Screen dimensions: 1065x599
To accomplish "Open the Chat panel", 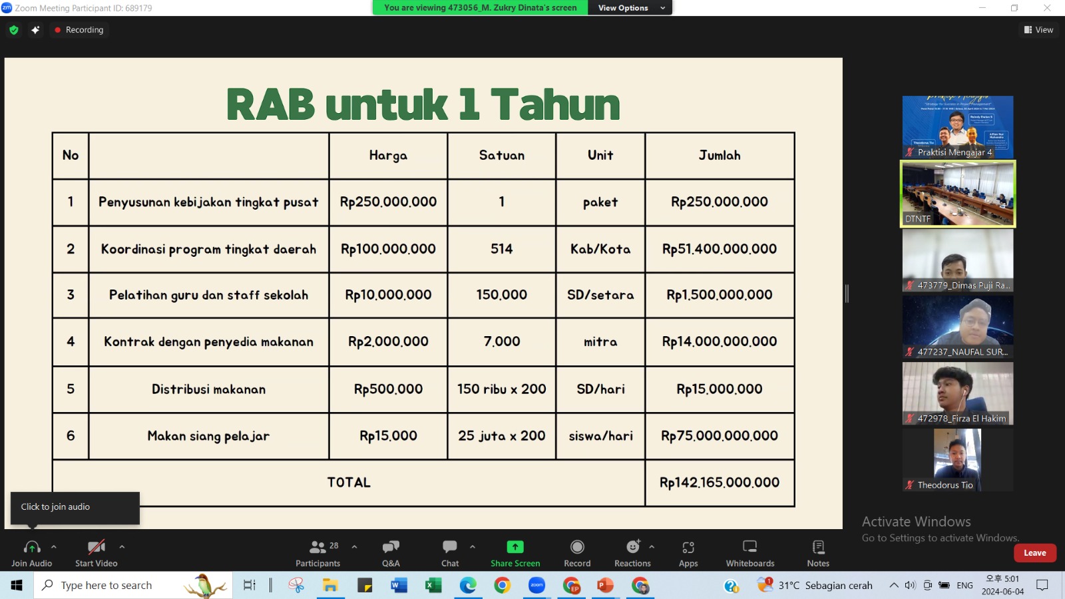I will 450,552.
